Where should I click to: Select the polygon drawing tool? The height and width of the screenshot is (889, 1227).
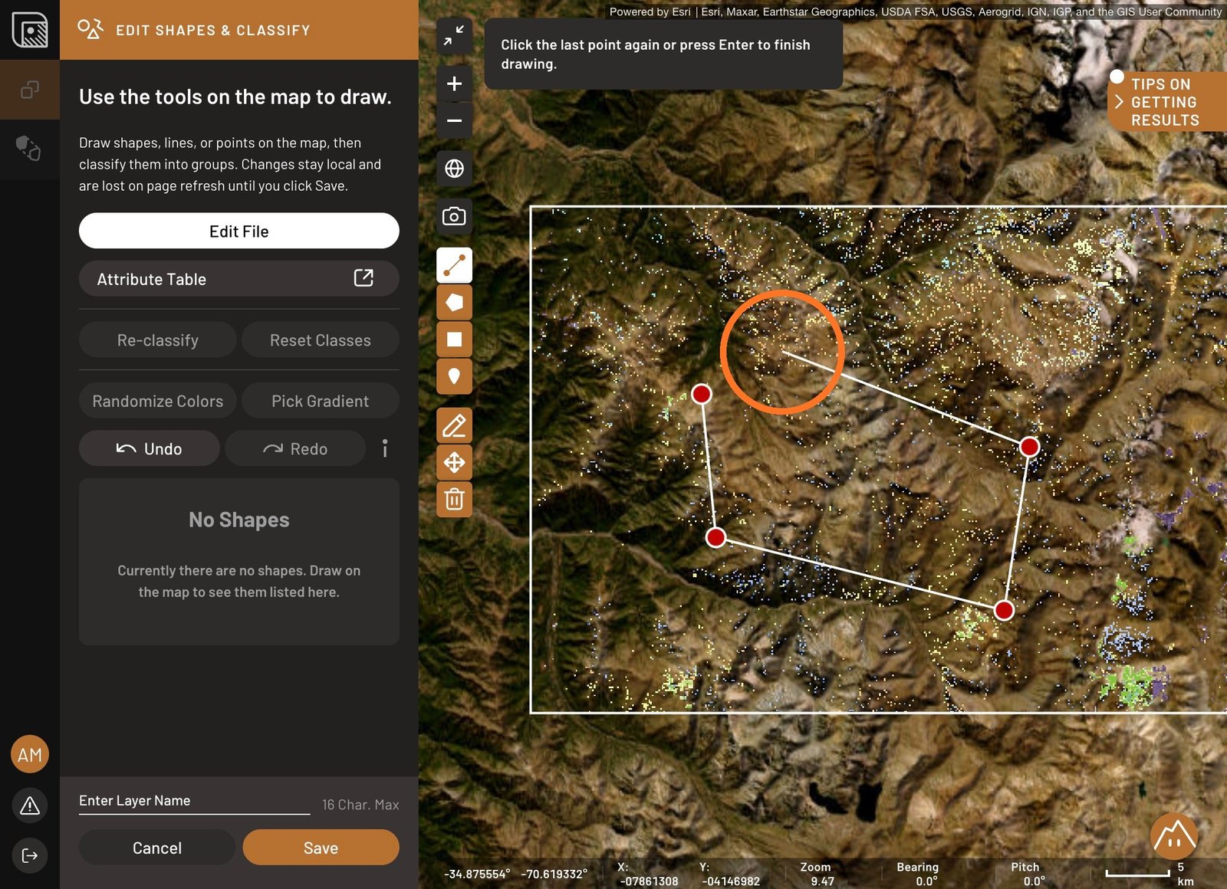pyautogui.click(x=454, y=302)
